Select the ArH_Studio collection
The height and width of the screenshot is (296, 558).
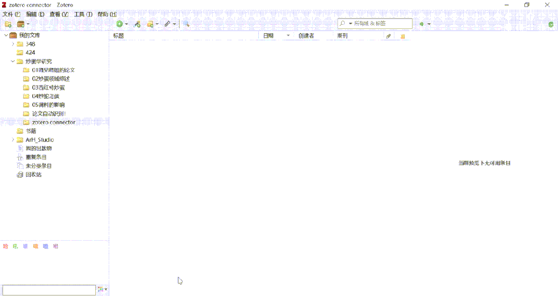click(x=39, y=139)
